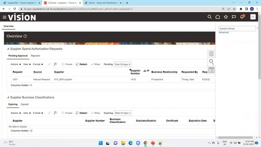The width and height of the screenshot is (261, 147).
Task: Go to Home via house icon
Action: pos(217,17)
